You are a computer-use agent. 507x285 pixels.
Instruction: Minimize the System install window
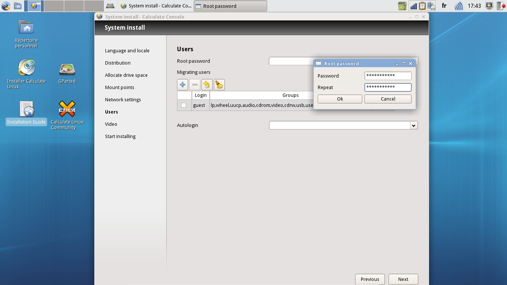(x=410, y=17)
